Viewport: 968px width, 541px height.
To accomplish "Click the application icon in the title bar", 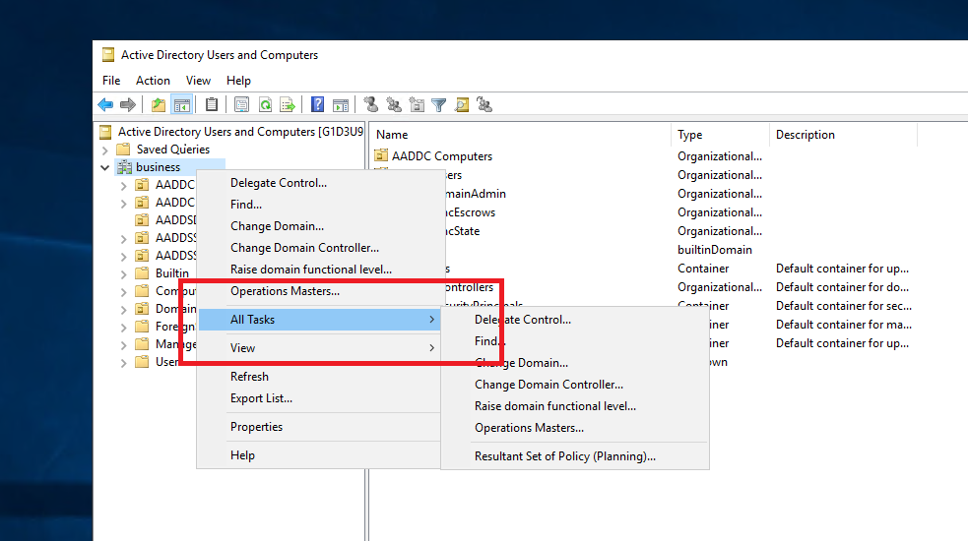I will tap(108, 55).
